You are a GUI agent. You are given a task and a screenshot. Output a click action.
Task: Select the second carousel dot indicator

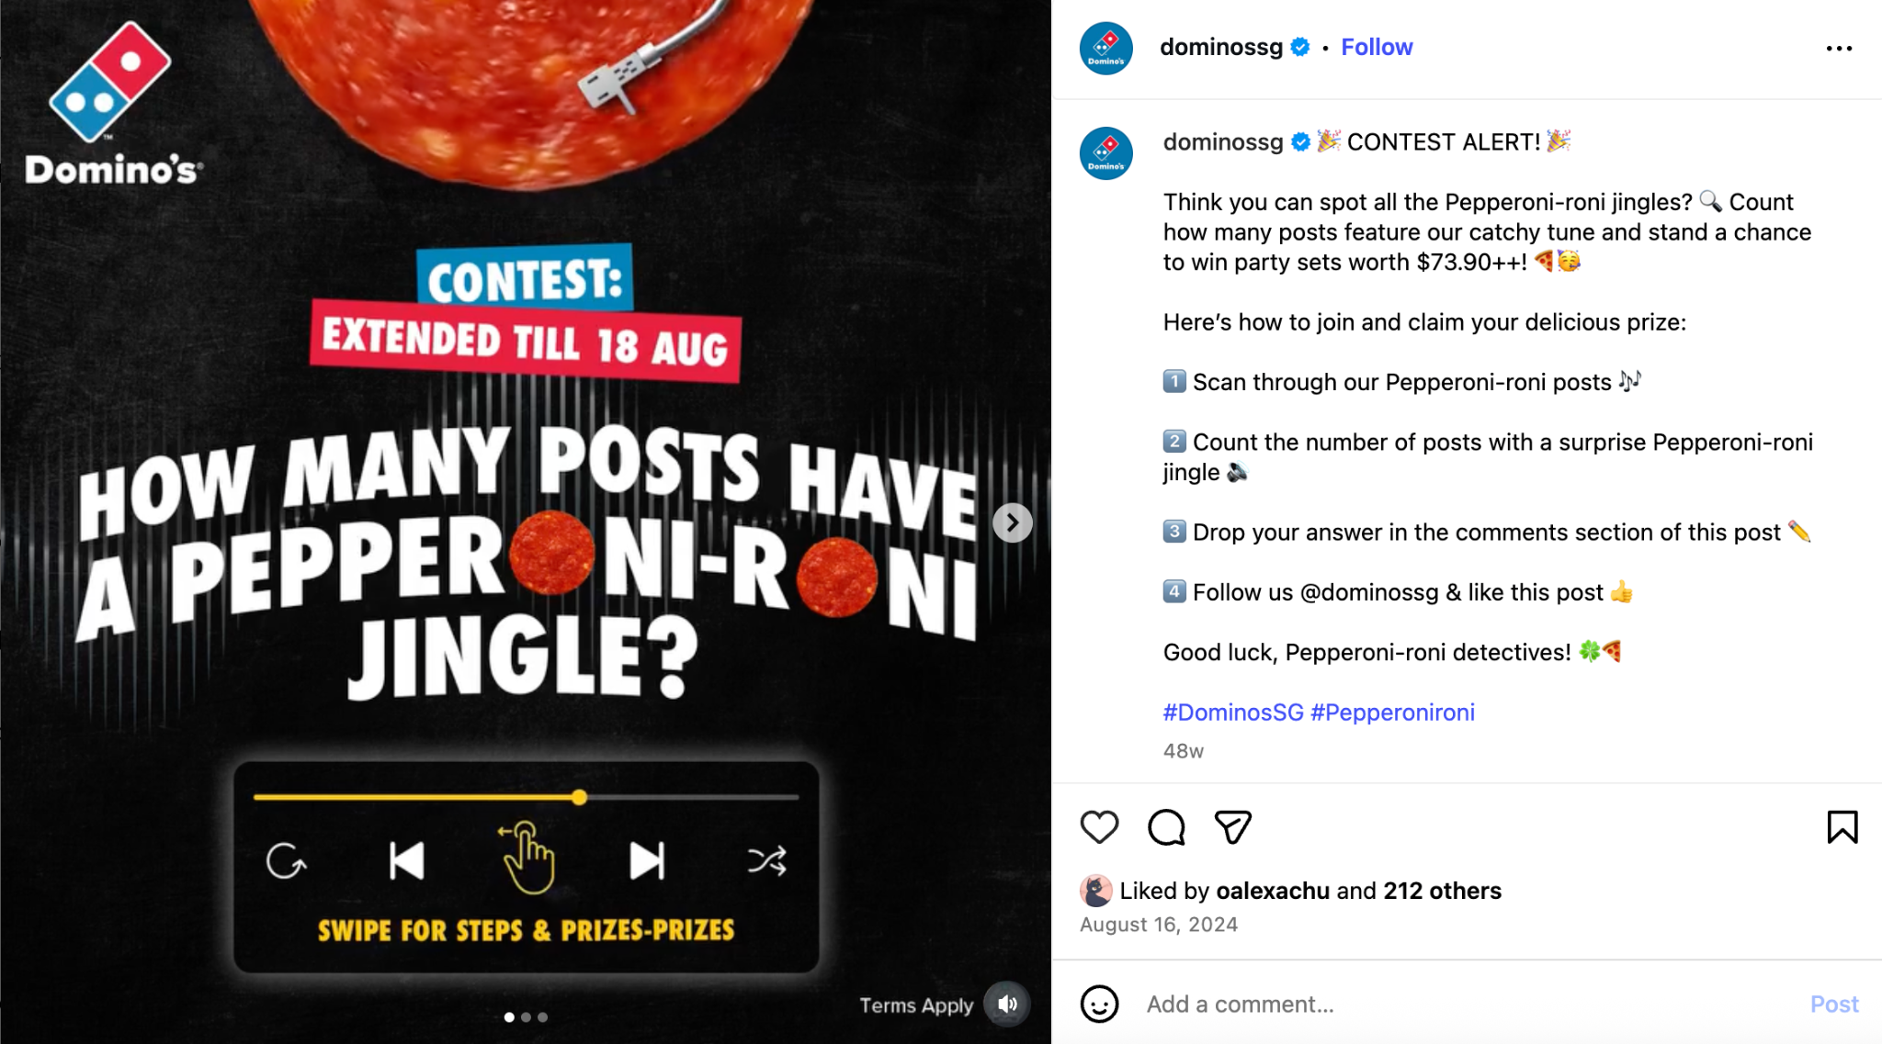[526, 1016]
